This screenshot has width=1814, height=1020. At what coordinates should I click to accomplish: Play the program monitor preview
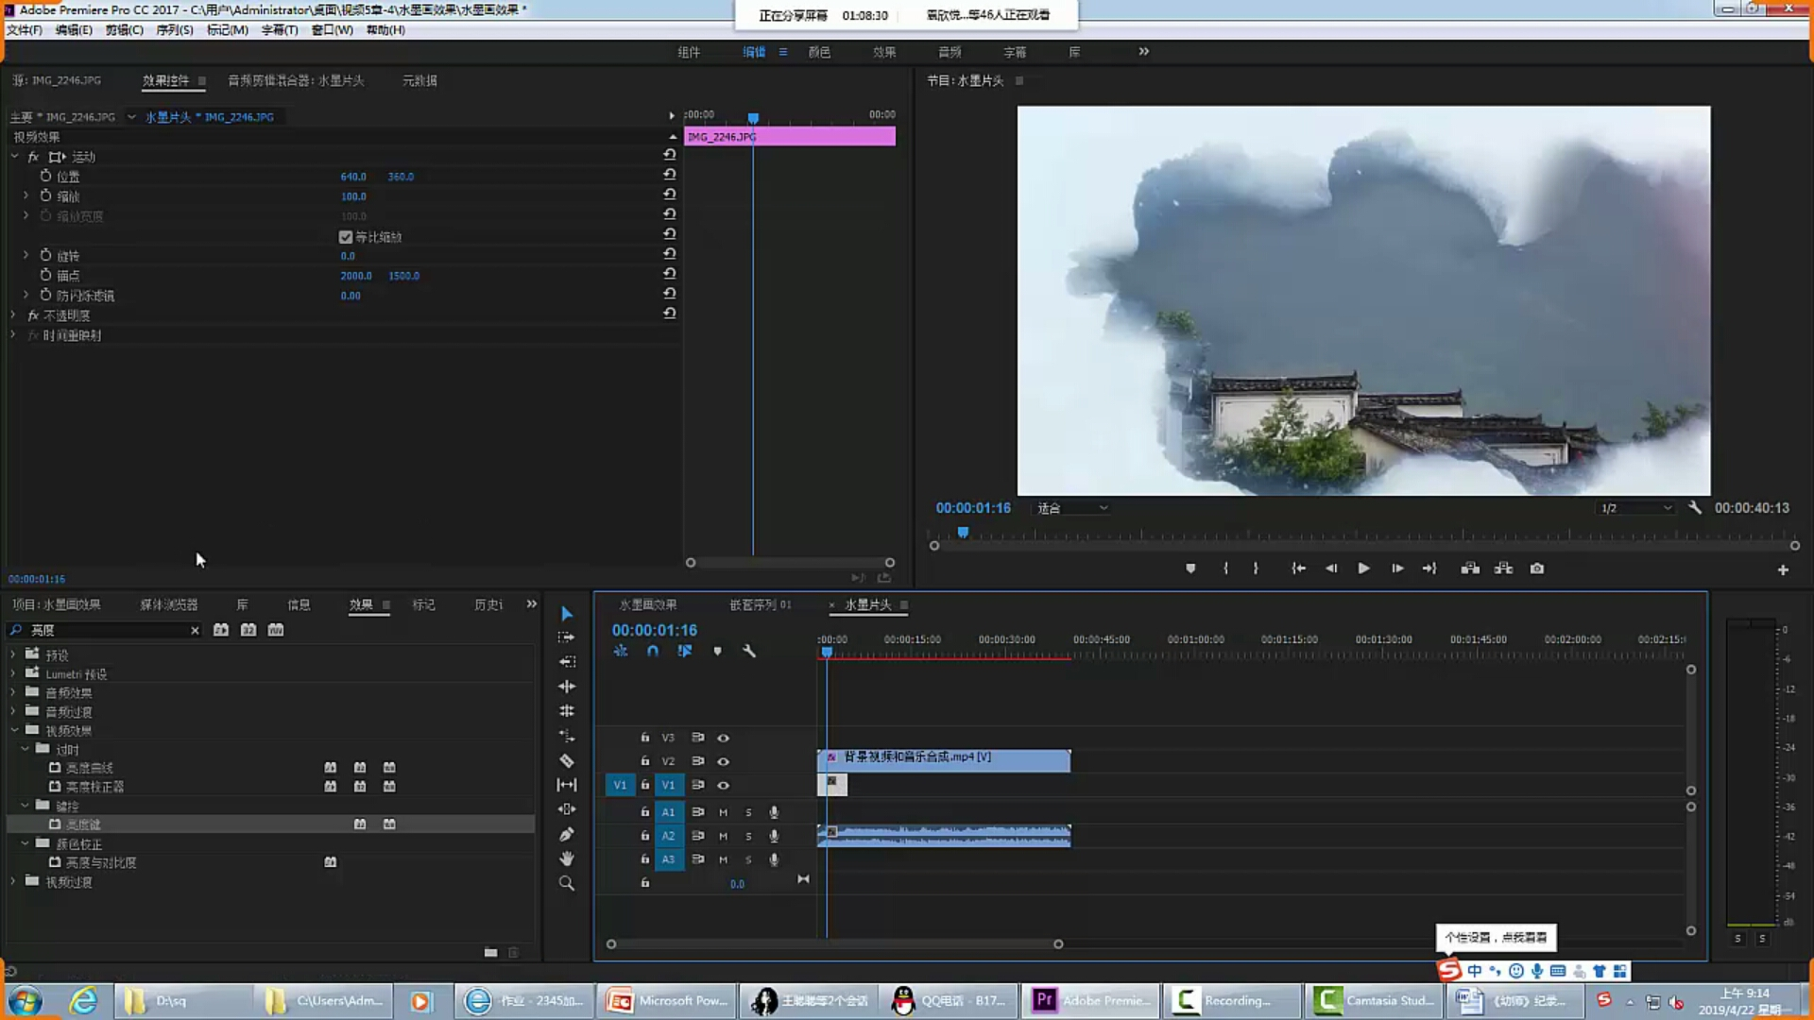tap(1363, 569)
